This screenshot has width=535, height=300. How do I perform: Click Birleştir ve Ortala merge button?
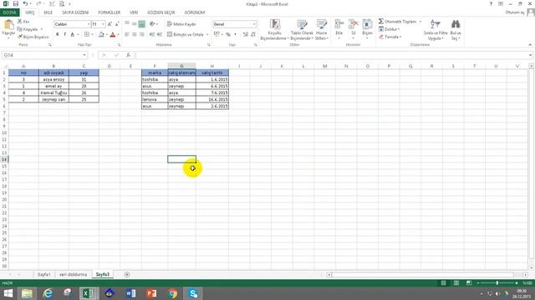pos(186,34)
